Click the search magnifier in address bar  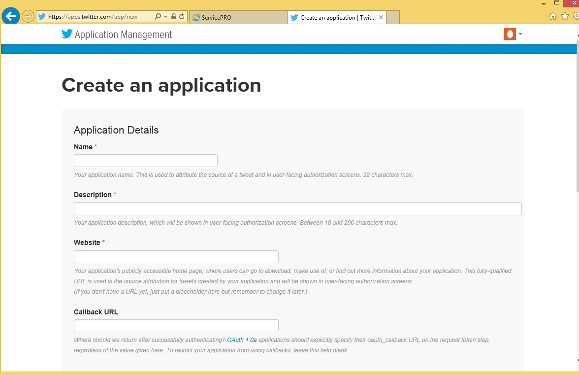tap(158, 17)
